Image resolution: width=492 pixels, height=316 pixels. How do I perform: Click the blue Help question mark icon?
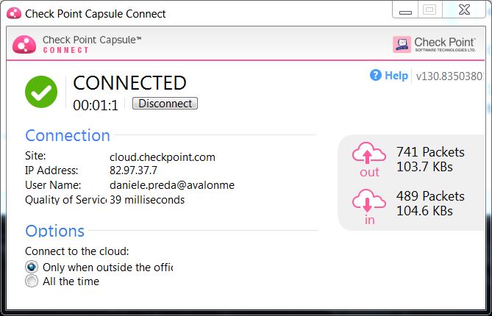click(376, 75)
